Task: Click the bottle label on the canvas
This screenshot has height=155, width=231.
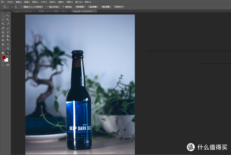Action: pyautogui.click(x=78, y=121)
